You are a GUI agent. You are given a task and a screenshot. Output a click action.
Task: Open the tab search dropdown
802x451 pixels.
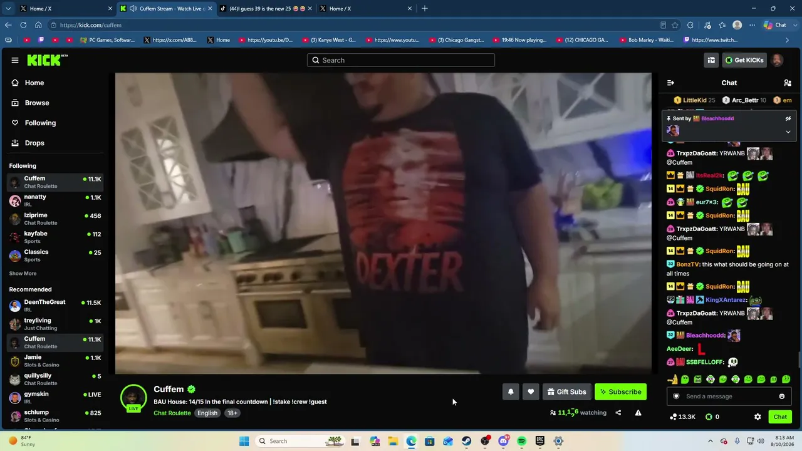8,9
